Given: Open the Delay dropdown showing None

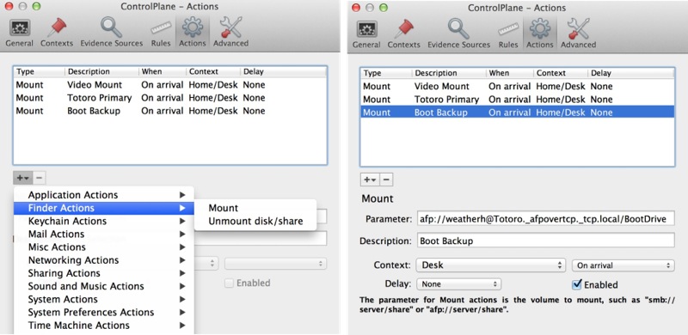Looking at the screenshot, I should [458, 284].
